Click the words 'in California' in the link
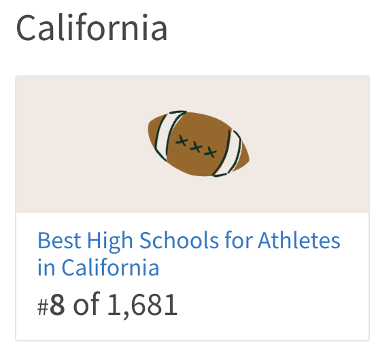The height and width of the screenshot is (351, 378). tap(99, 267)
